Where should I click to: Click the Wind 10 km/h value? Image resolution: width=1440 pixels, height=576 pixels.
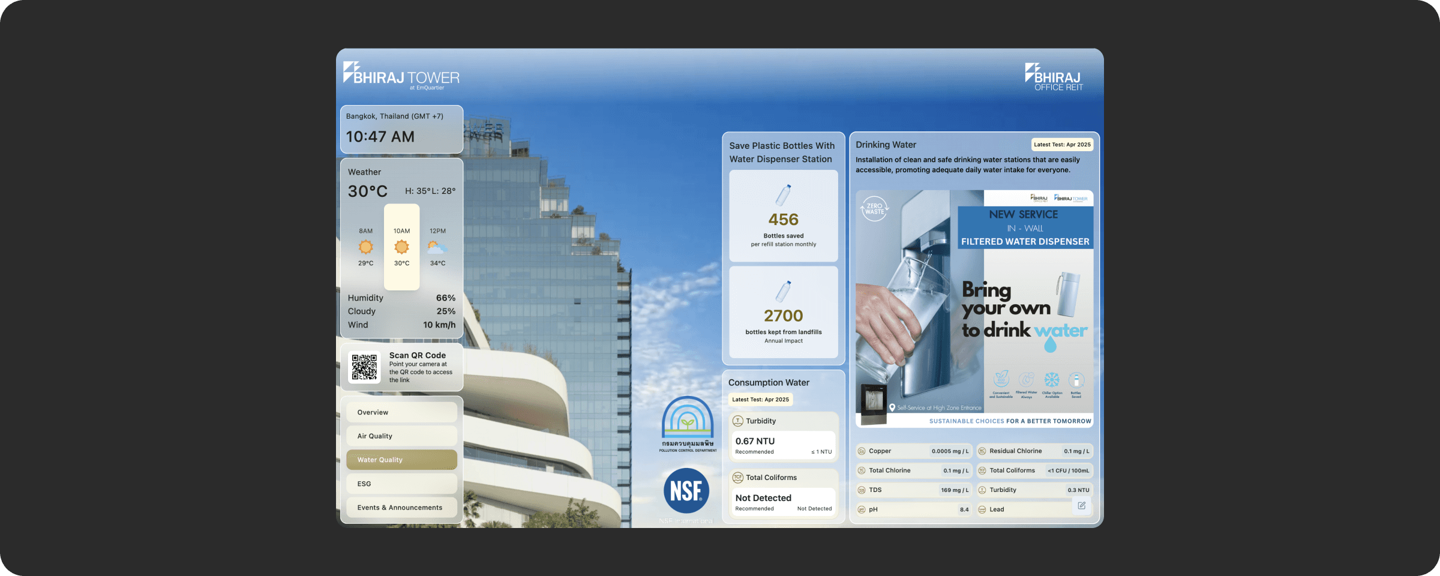pyautogui.click(x=439, y=325)
